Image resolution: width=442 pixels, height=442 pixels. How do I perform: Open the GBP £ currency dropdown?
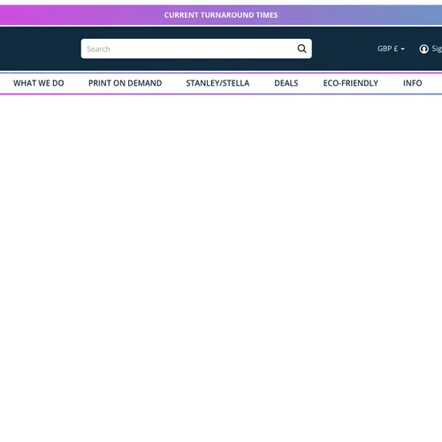point(391,49)
